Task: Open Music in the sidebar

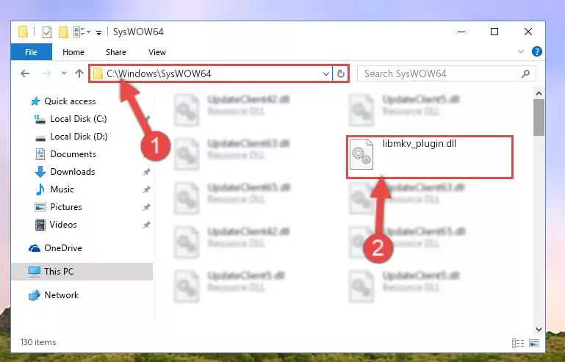Action: (55, 189)
